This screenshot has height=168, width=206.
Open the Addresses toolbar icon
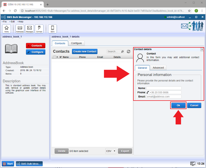(x=20, y=29)
